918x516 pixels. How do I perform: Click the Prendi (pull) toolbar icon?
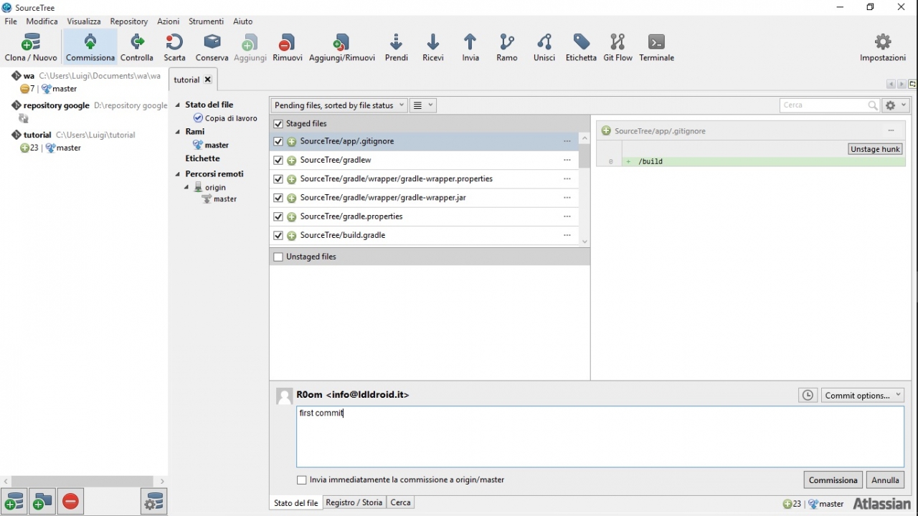pyautogui.click(x=397, y=47)
